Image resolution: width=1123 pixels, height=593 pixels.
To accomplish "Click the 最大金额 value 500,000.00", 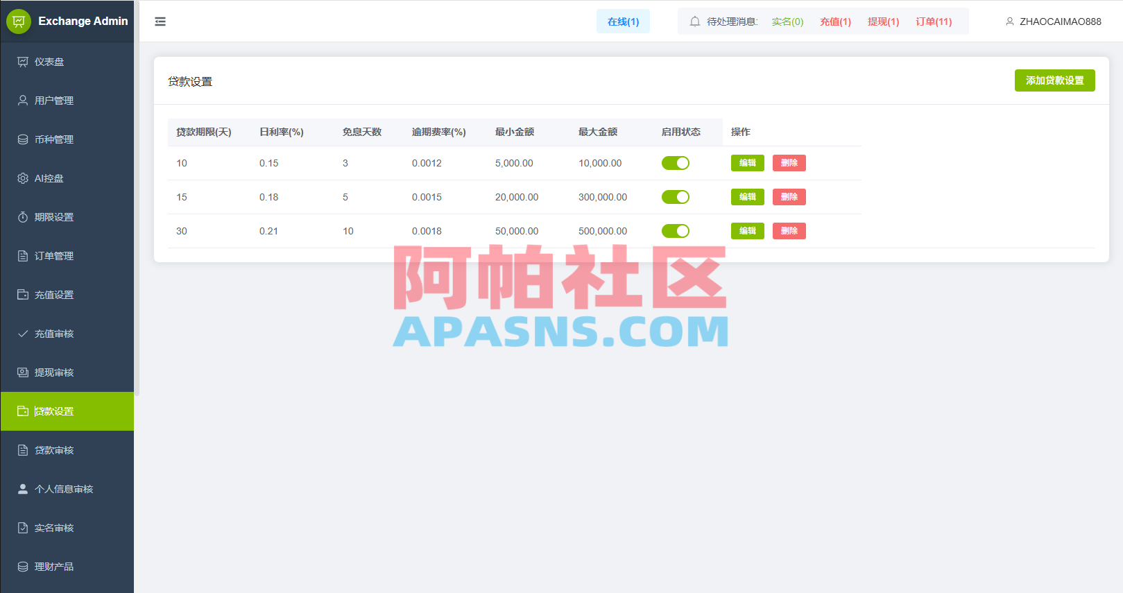I will pos(603,231).
